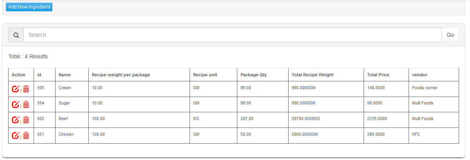Image resolution: width=470 pixels, height=160 pixels.
Task: Select the Total Price column header
Action: (x=378, y=75)
